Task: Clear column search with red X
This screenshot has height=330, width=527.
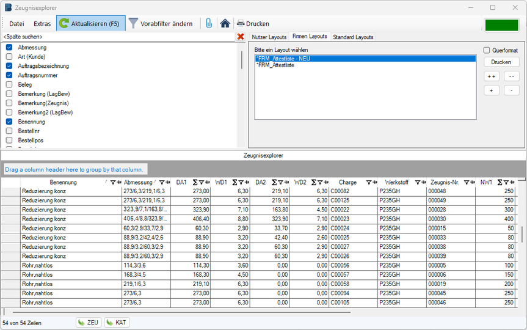Action: (x=240, y=37)
